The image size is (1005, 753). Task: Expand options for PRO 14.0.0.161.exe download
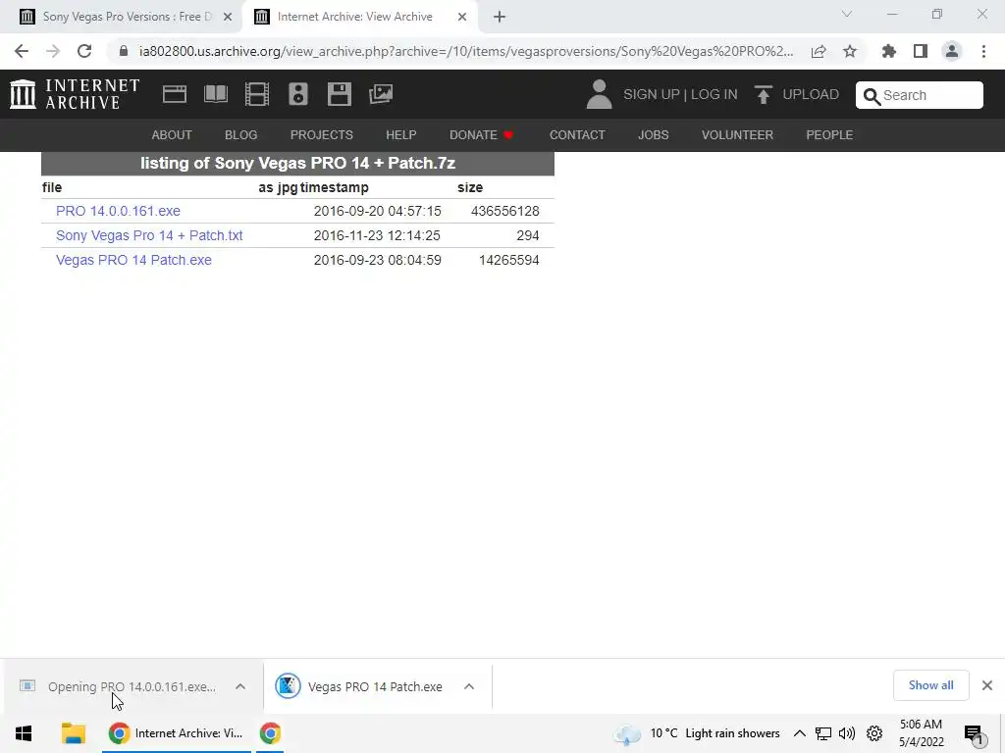[x=240, y=686]
